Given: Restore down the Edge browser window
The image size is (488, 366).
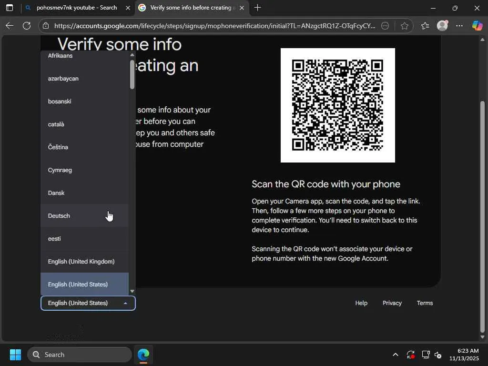Looking at the screenshot, I should click(455, 8).
